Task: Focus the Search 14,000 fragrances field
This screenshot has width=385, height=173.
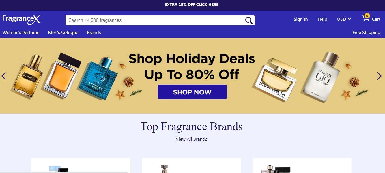Action: pyautogui.click(x=156, y=20)
